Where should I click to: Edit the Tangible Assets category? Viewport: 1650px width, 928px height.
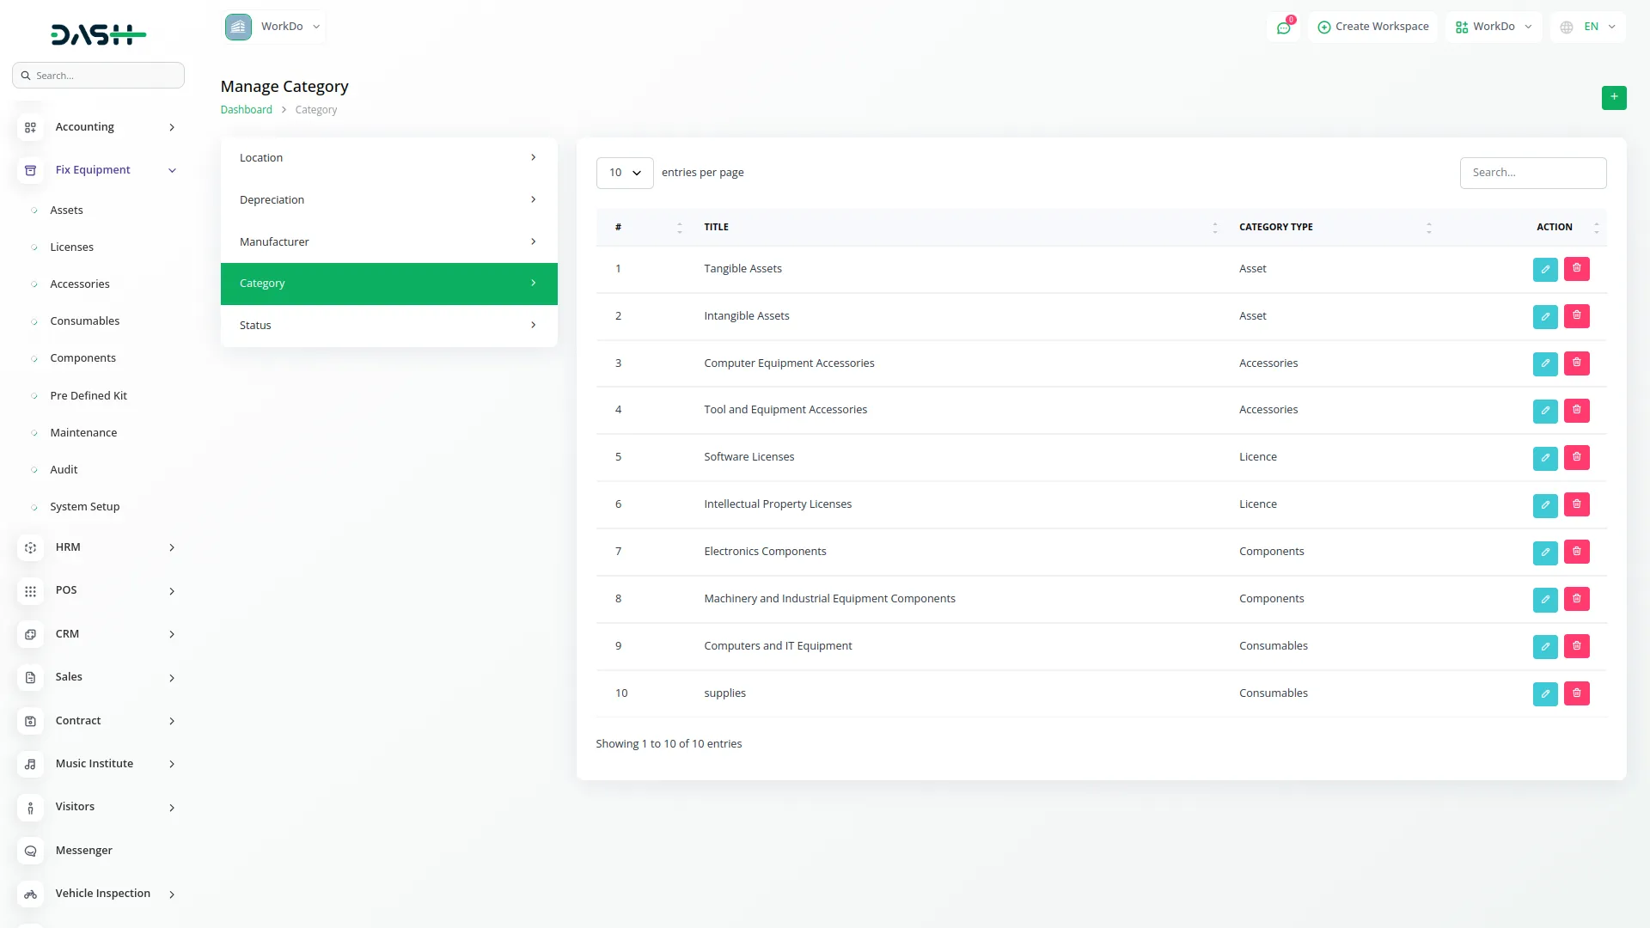1544,269
